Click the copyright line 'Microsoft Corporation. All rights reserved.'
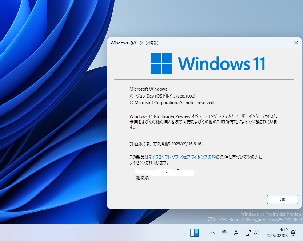 tap(172, 103)
